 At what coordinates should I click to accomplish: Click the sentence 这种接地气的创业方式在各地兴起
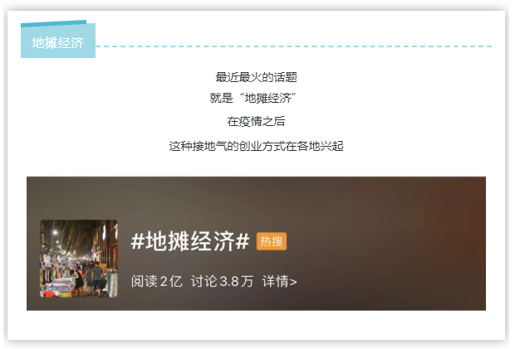tap(256, 146)
